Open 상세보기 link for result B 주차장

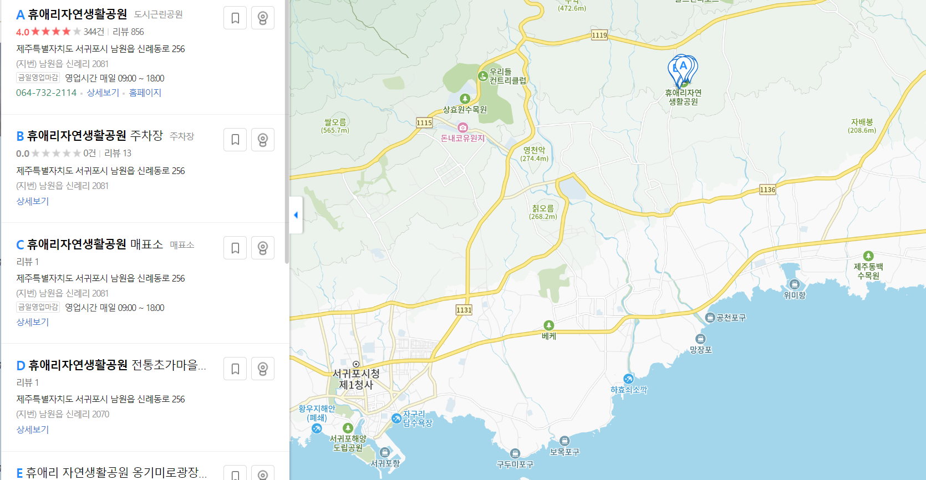pos(33,201)
